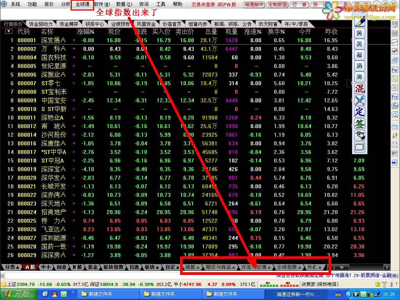Click stock code 000027

pos(27,238)
